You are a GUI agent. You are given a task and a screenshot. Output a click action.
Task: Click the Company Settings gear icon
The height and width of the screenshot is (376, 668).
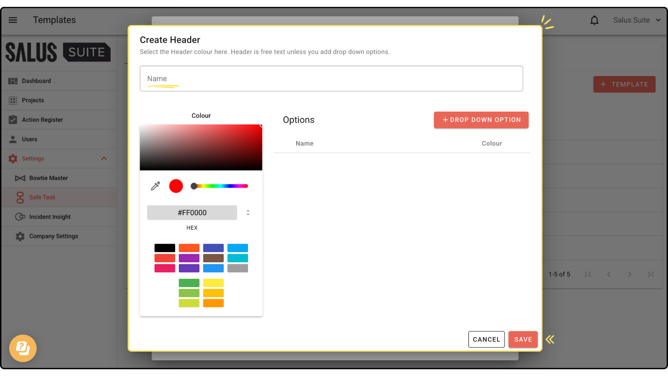(x=20, y=236)
